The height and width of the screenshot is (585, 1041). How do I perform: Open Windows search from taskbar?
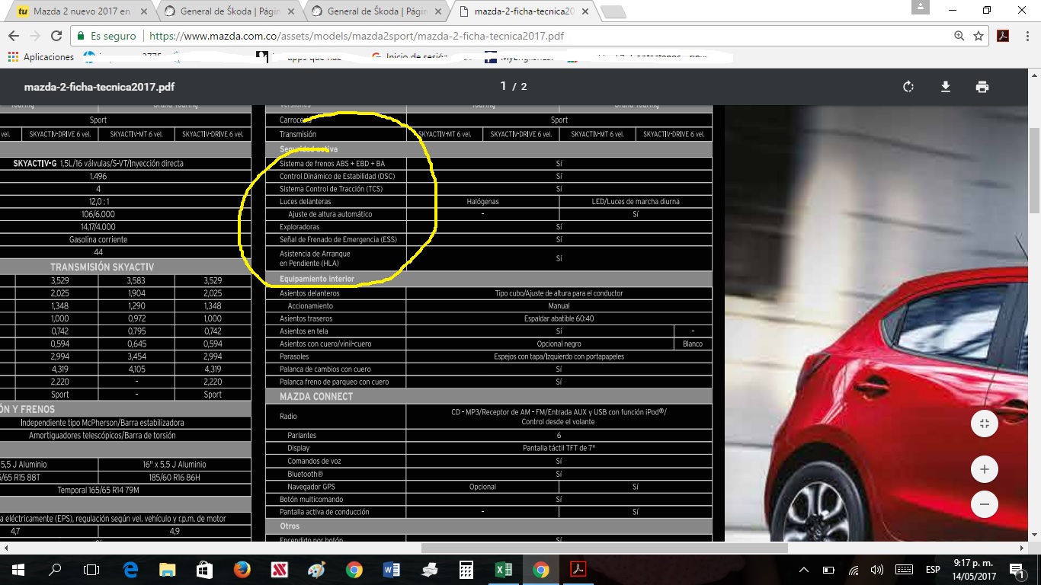click(x=55, y=569)
